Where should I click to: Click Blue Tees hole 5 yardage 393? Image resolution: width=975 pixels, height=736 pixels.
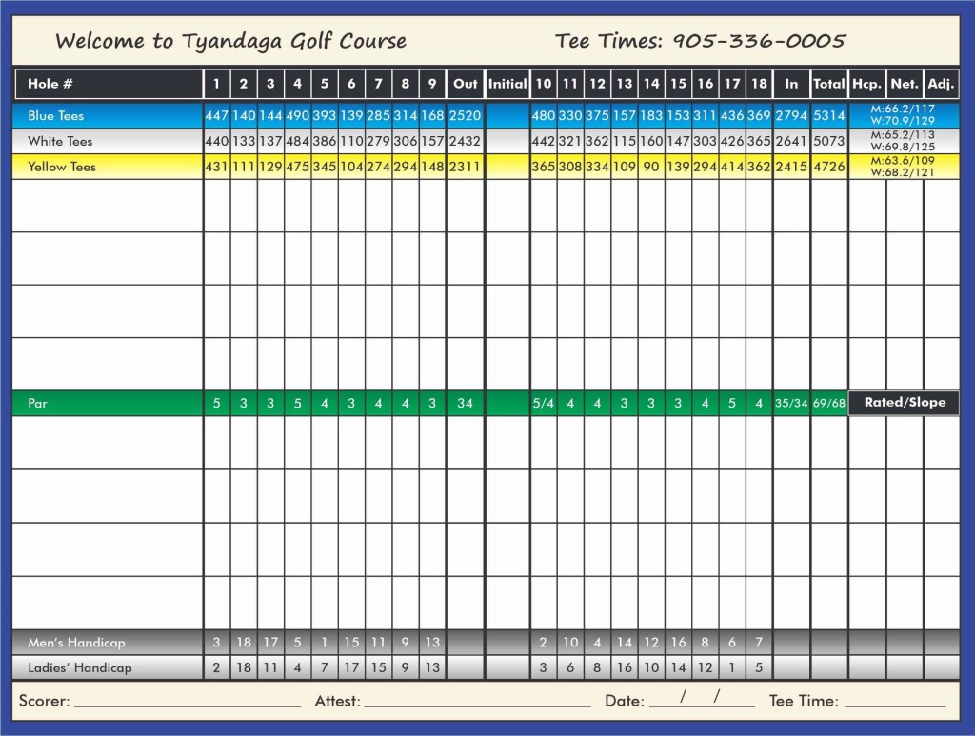[x=325, y=115]
